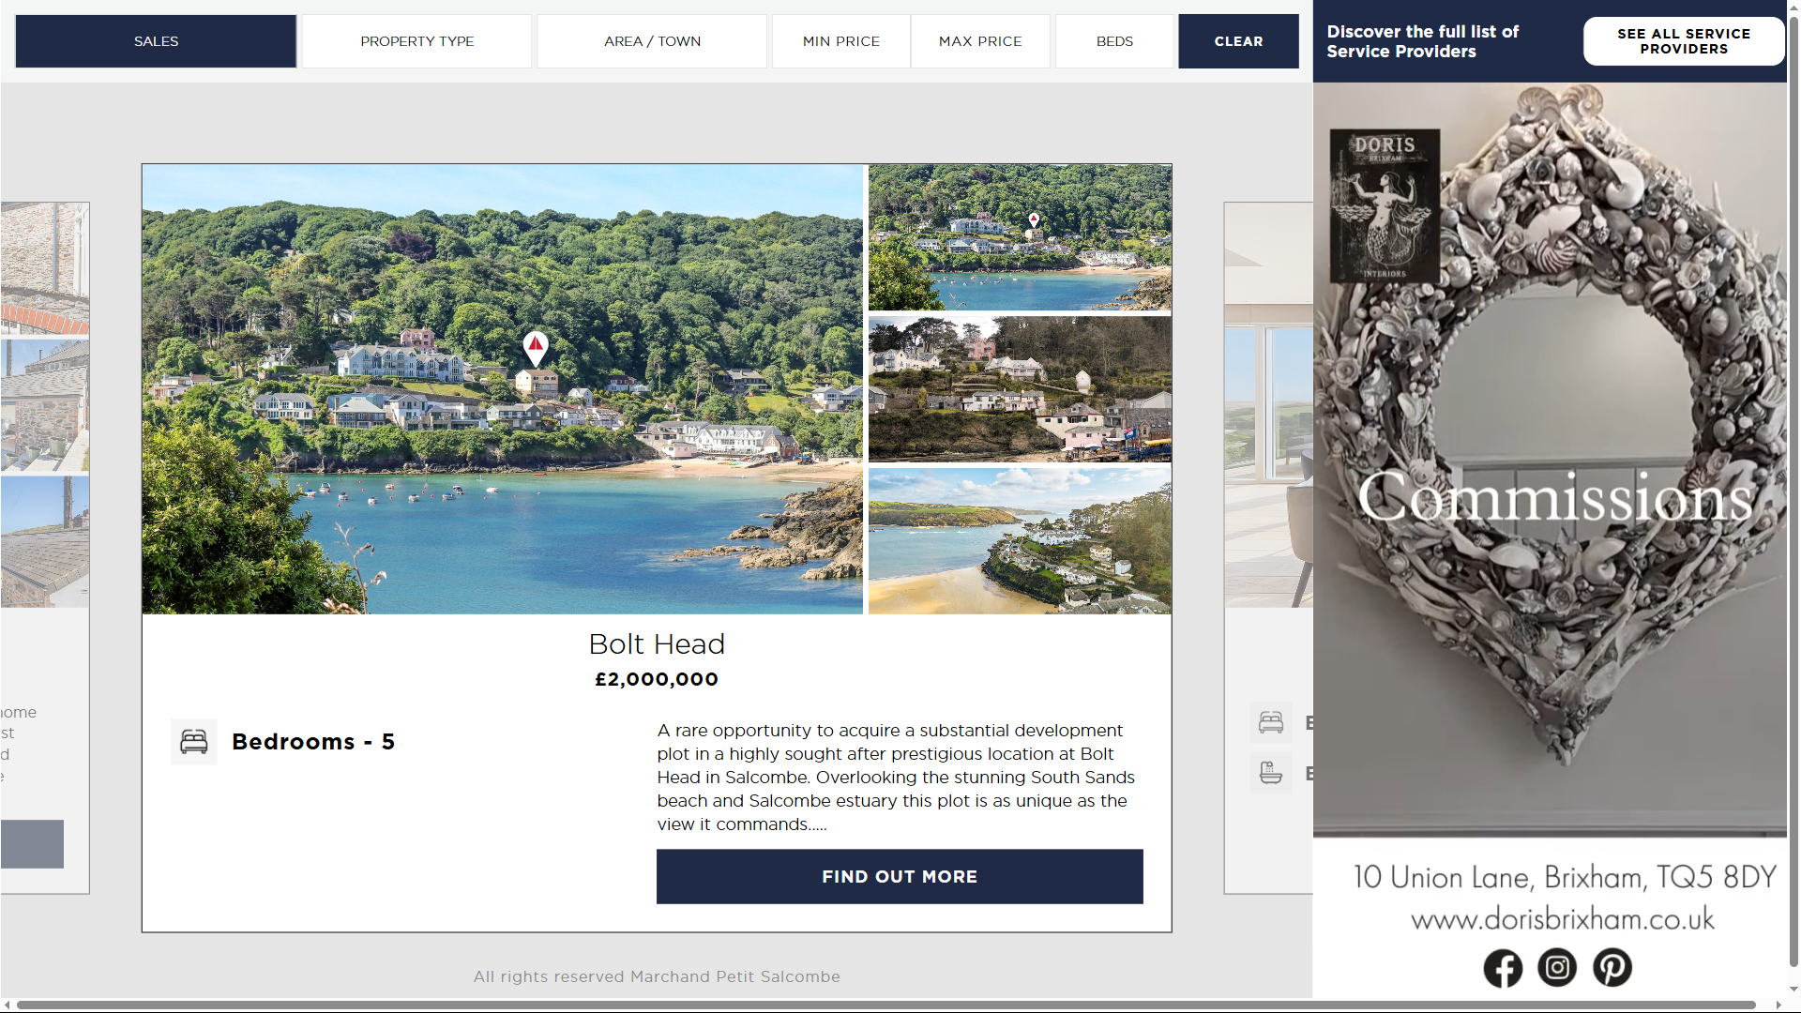Click Find Out More for Bolt Head
The image size is (1801, 1013).
900,877
